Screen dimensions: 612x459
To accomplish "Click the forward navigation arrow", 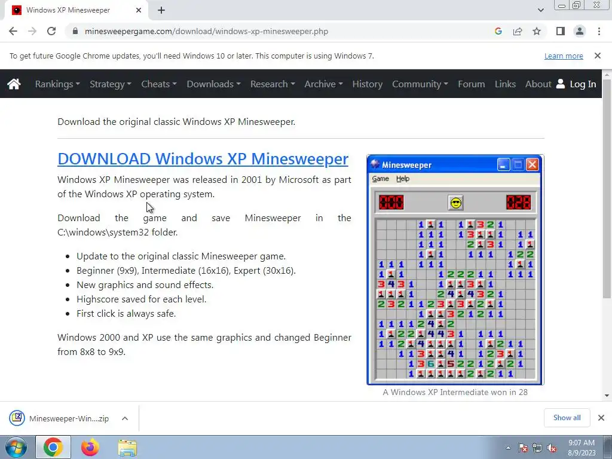I will 32,31.
